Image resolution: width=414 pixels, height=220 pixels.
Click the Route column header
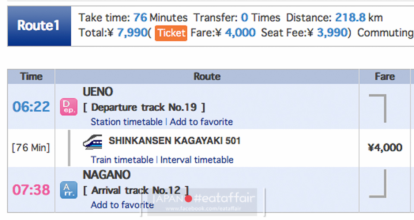[x=207, y=77]
